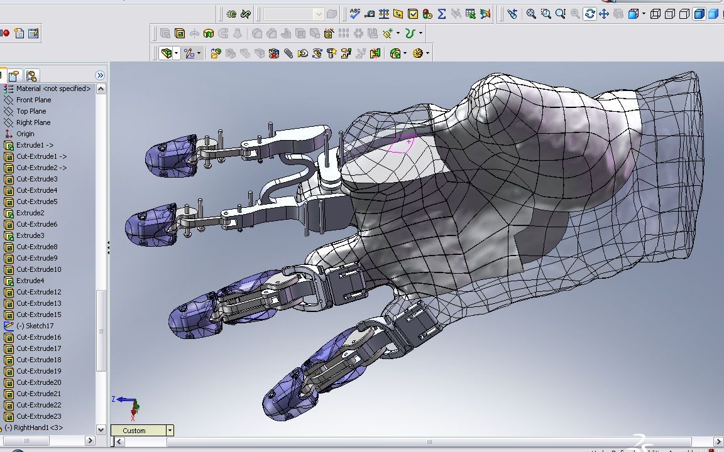Open the Standard Views dropdown arrow
Image resolution: width=724 pixels, height=452 pixels.
[x=644, y=14]
